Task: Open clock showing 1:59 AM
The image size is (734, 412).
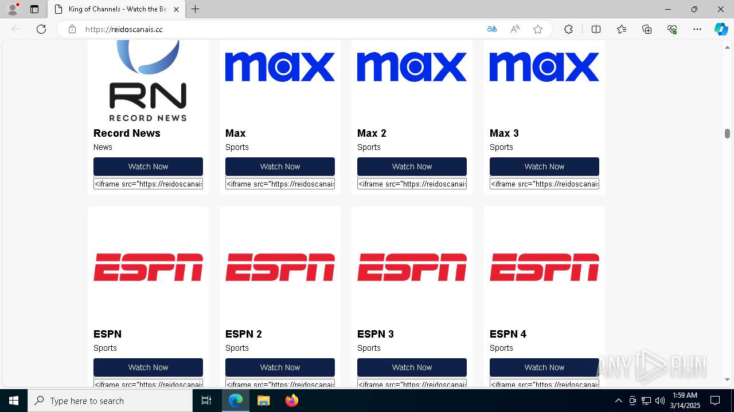Action: coord(685,401)
